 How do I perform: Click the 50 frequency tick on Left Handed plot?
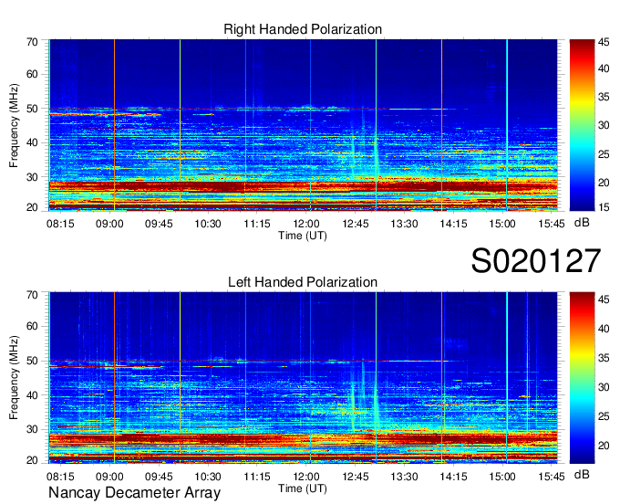(x=33, y=361)
